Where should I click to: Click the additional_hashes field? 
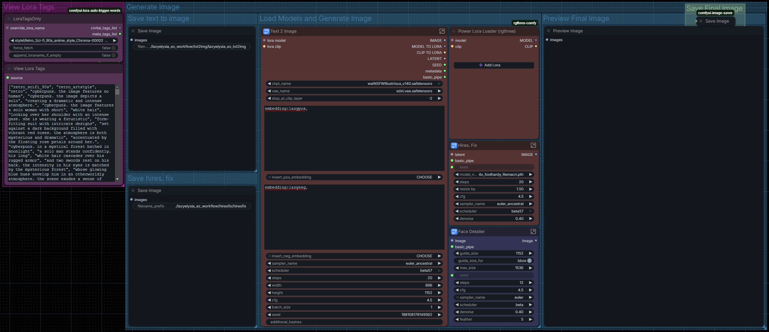[x=354, y=322]
